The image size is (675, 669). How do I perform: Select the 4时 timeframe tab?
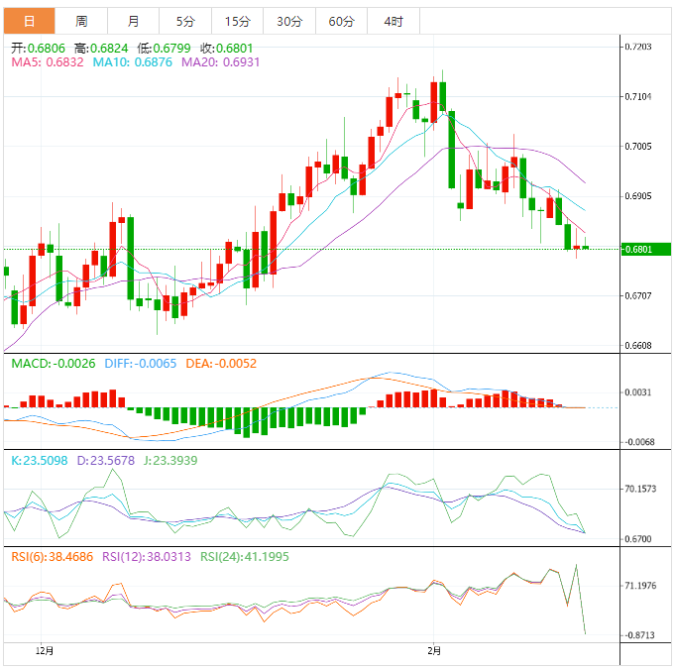click(x=393, y=21)
